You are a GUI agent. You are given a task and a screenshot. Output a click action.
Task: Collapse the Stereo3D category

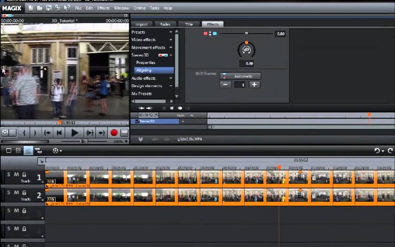(x=171, y=55)
